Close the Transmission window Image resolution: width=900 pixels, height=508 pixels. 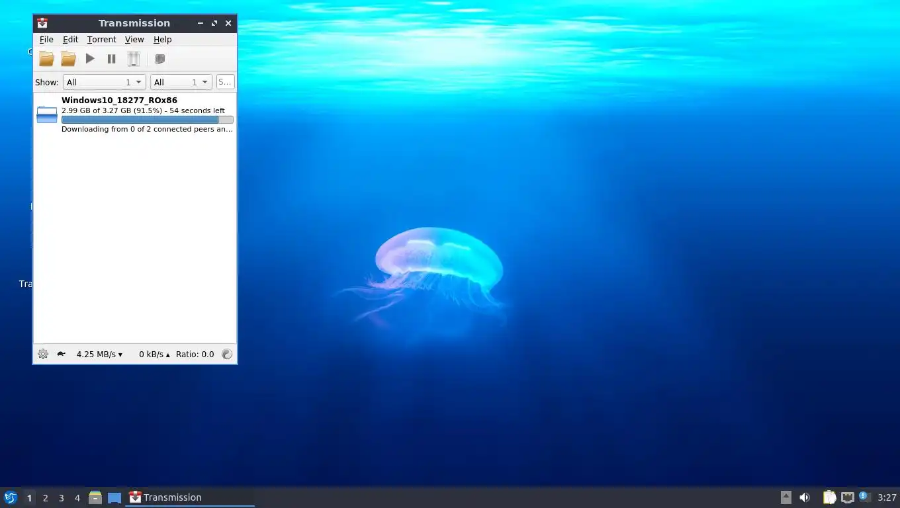tap(228, 23)
